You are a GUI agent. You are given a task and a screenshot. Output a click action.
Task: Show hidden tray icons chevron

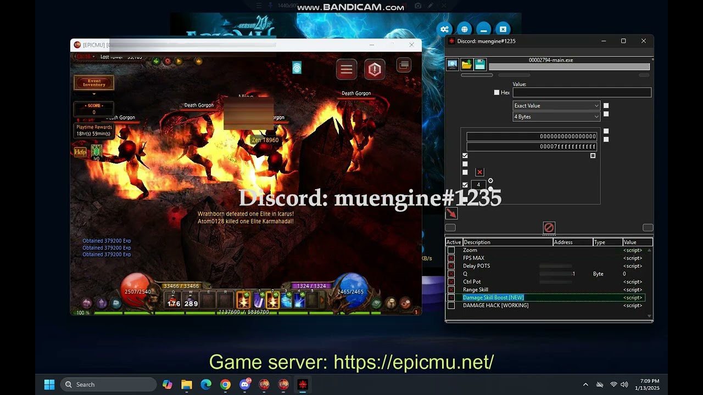pyautogui.click(x=585, y=385)
